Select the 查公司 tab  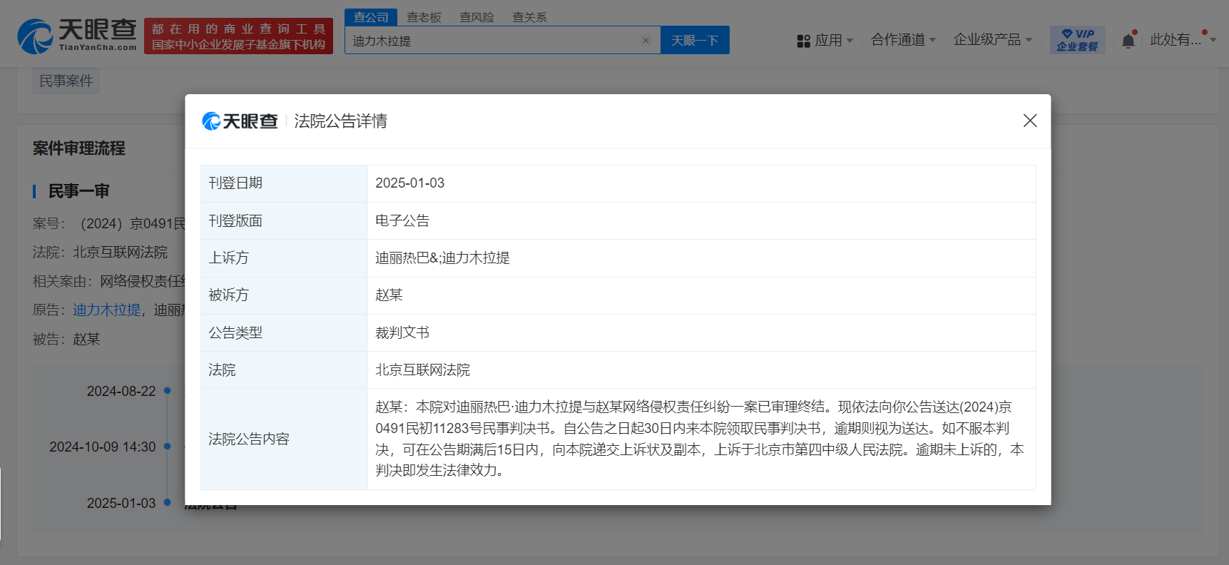[x=371, y=17]
